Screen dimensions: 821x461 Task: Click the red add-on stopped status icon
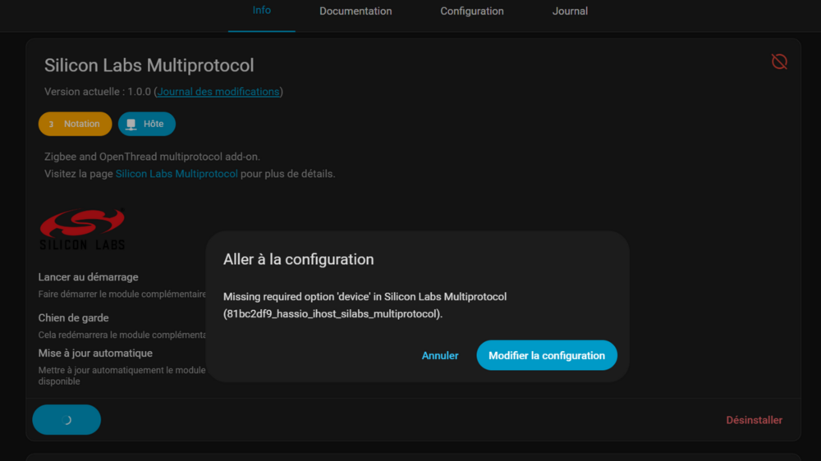pos(779,62)
